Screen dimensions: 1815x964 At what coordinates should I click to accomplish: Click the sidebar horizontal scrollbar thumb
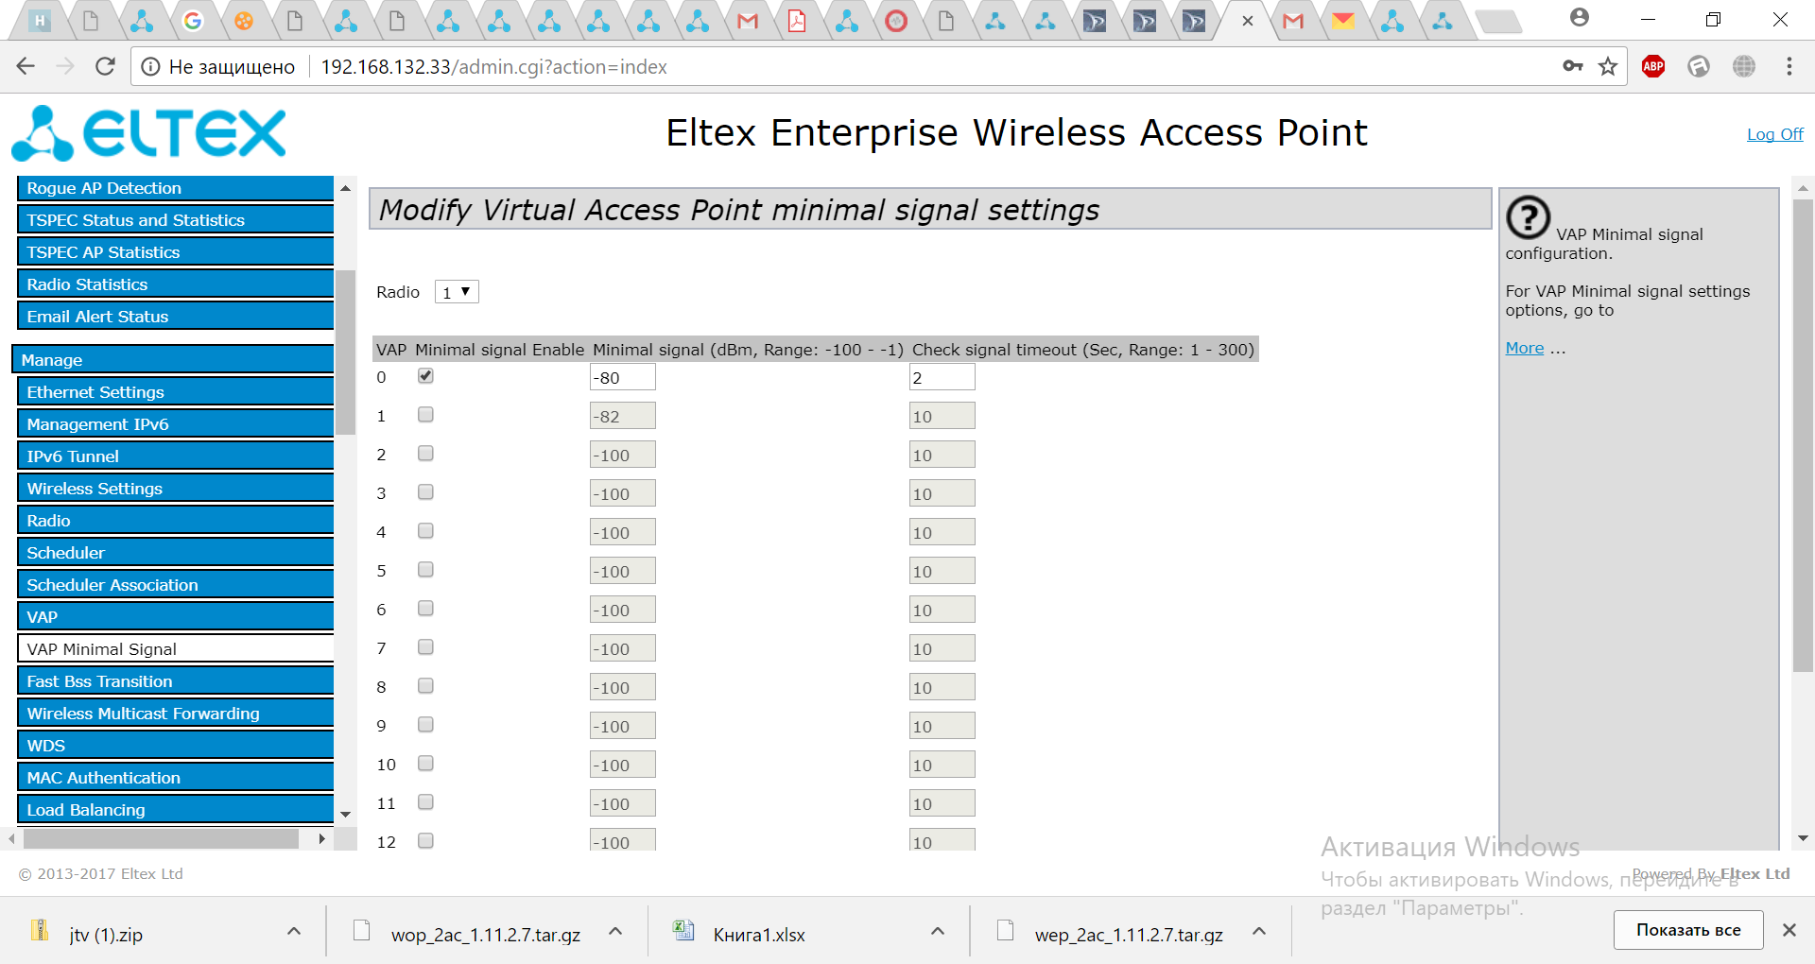[x=161, y=838]
